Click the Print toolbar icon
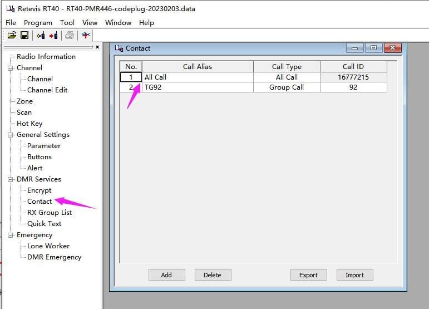Viewport: 429px width, 309px height. click(x=70, y=36)
